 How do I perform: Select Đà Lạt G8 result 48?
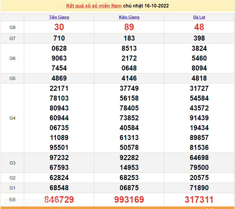coord(199,27)
